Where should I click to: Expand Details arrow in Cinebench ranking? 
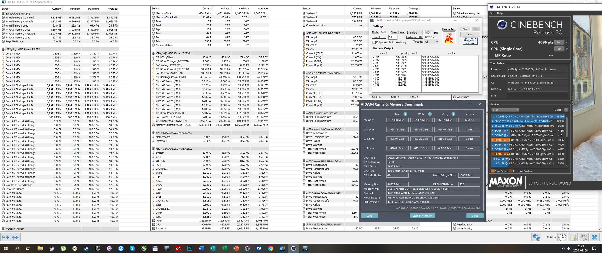566,110
